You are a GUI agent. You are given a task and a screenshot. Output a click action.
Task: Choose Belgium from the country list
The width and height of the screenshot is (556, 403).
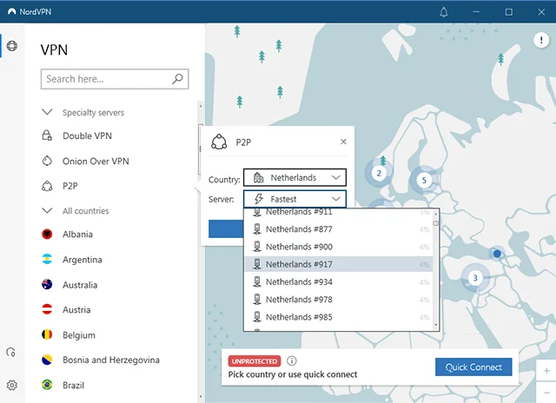(x=79, y=335)
